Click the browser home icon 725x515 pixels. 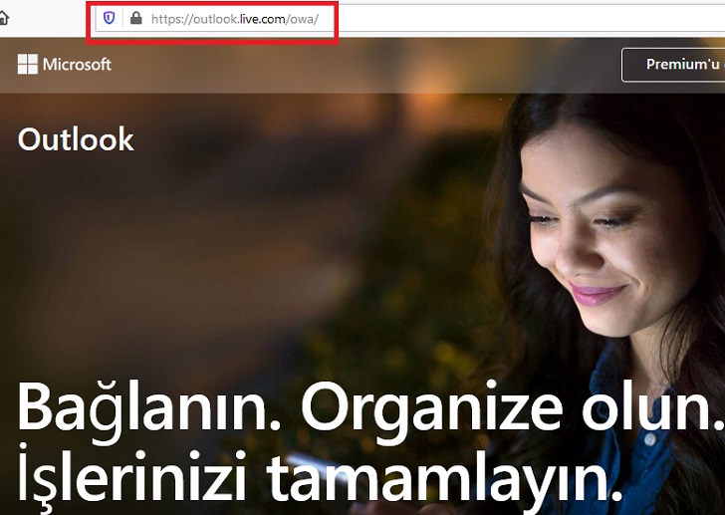point(3,18)
